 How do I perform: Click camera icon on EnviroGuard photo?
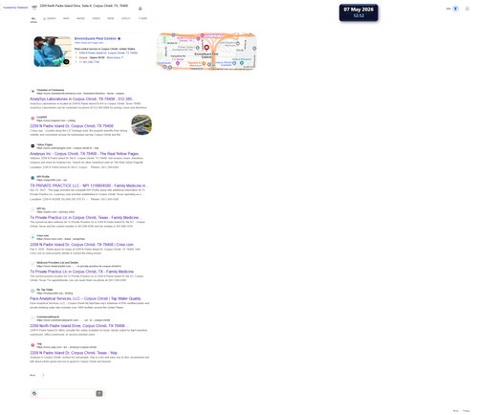pyautogui.click(x=66, y=62)
